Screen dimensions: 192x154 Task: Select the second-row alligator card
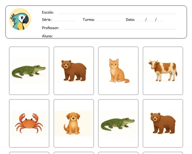(118, 124)
